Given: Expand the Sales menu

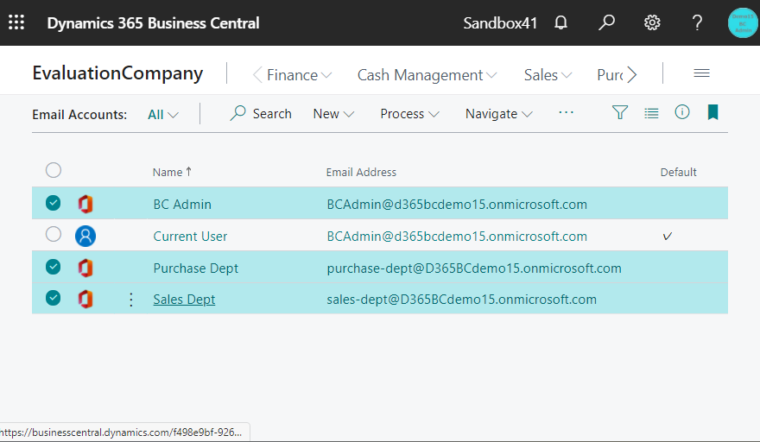Looking at the screenshot, I should [548, 75].
